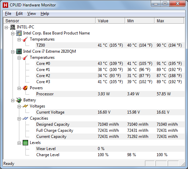Click TZ00 max value 90 °C
The height and width of the screenshot is (169, 188).
[x=169, y=45]
